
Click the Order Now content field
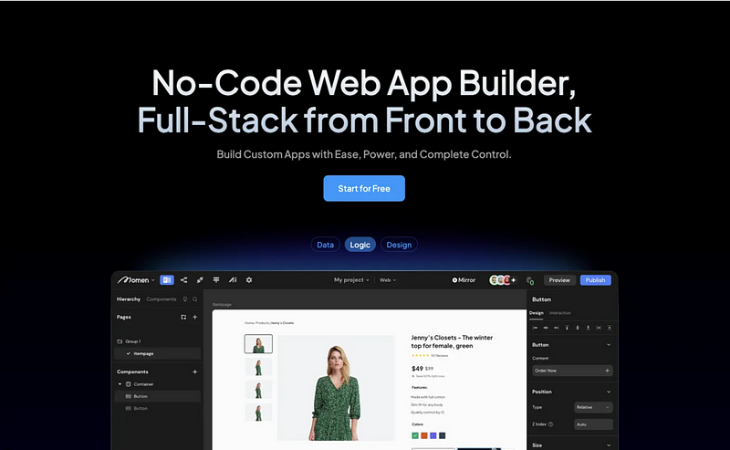coord(572,371)
